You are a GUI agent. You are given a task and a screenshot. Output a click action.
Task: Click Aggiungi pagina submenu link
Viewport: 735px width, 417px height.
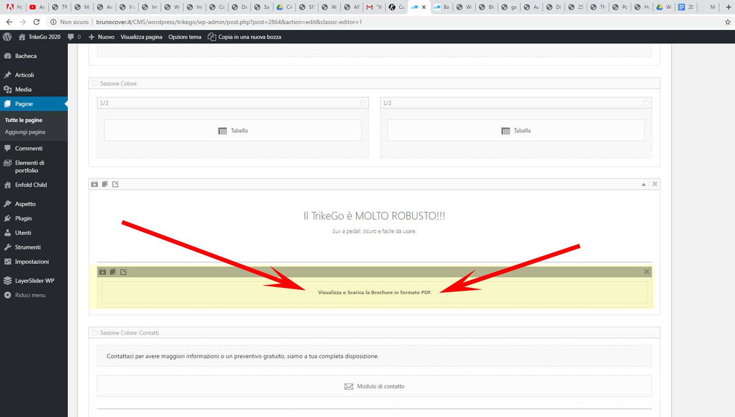pos(25,132)
